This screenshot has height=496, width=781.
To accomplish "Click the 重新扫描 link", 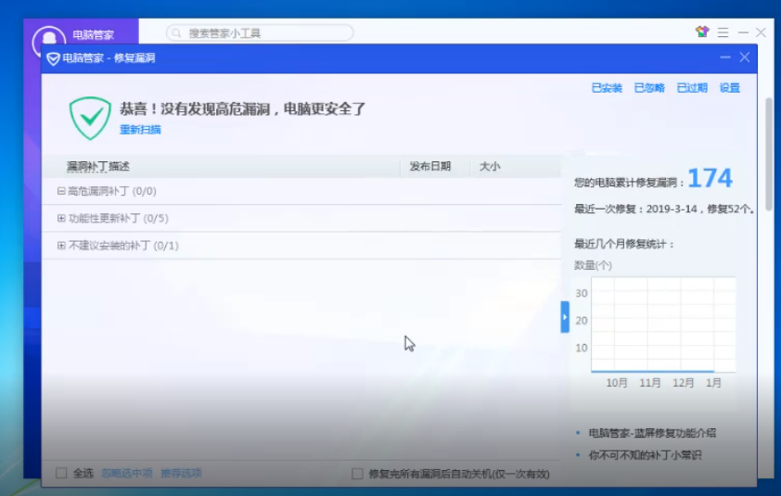I will (140, 130).
